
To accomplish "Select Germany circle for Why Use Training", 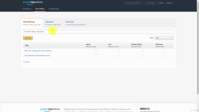I will click(164, 51).
